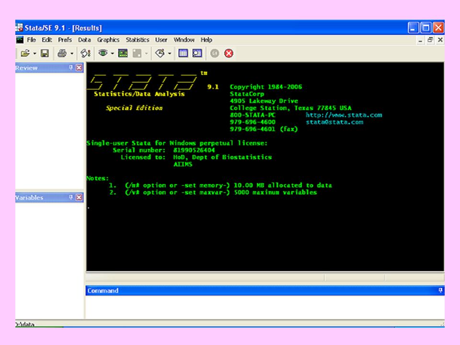Pin the Command window

coord(440,290)
